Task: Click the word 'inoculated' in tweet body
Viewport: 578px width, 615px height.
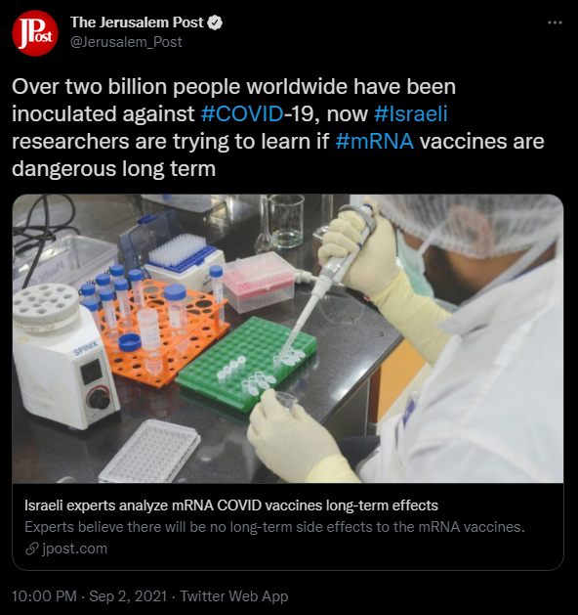Action: click(64, 113)
